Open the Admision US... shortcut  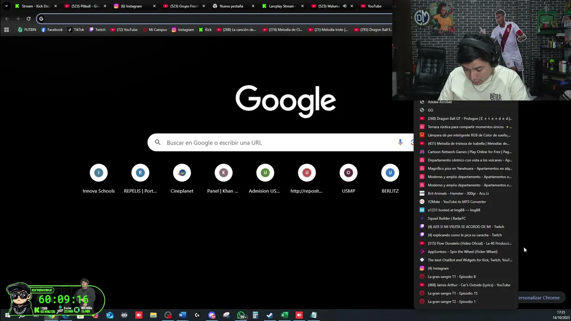pyautogui.click(x=265, y=179)
